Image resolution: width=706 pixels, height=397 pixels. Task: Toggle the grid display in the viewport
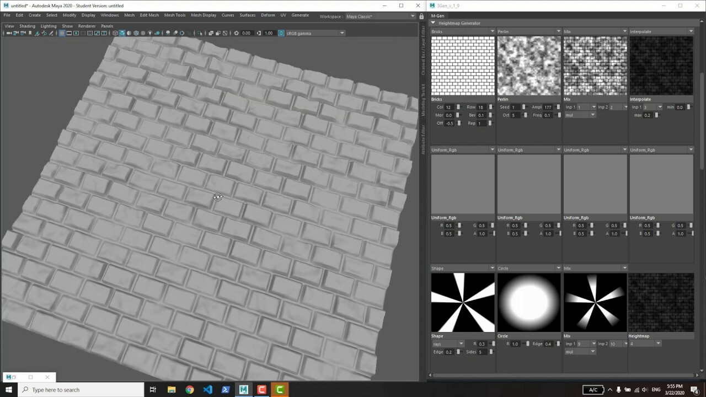62,33
